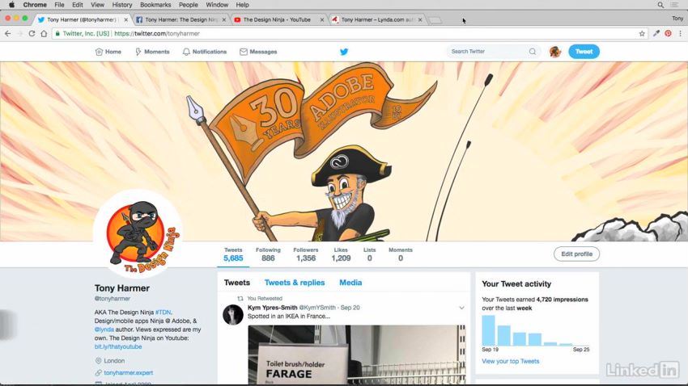This screenshot has width=688, height=386.
Task: Click the Edit profile button
Action: pos(576,254)
